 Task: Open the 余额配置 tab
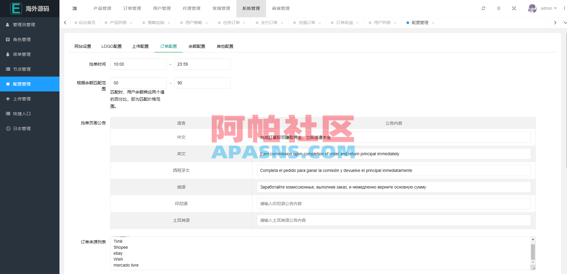point(197,46)
